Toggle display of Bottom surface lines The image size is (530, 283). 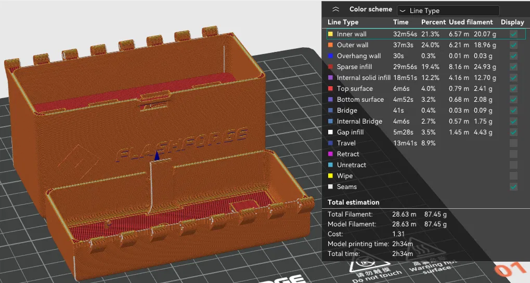[513, 100]
